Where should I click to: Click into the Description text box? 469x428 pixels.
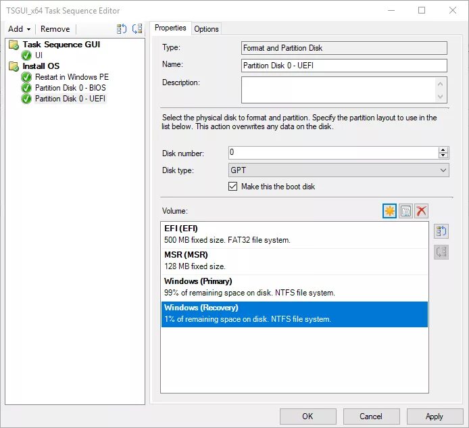pos(339,90)
